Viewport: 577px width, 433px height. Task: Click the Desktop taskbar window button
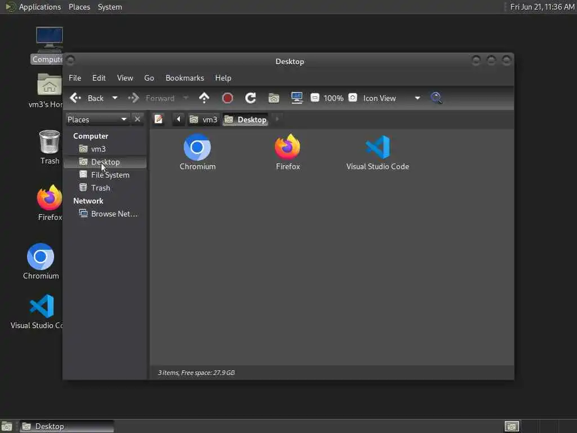[x=66, y=426]
